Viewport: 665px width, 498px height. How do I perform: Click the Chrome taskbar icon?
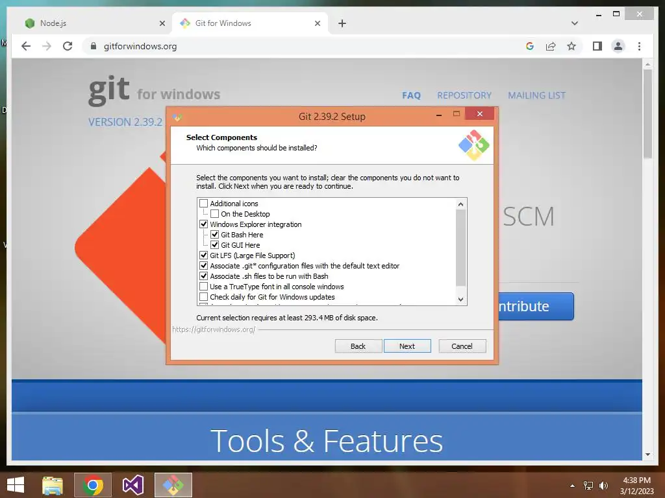click(x=93, y=485)
